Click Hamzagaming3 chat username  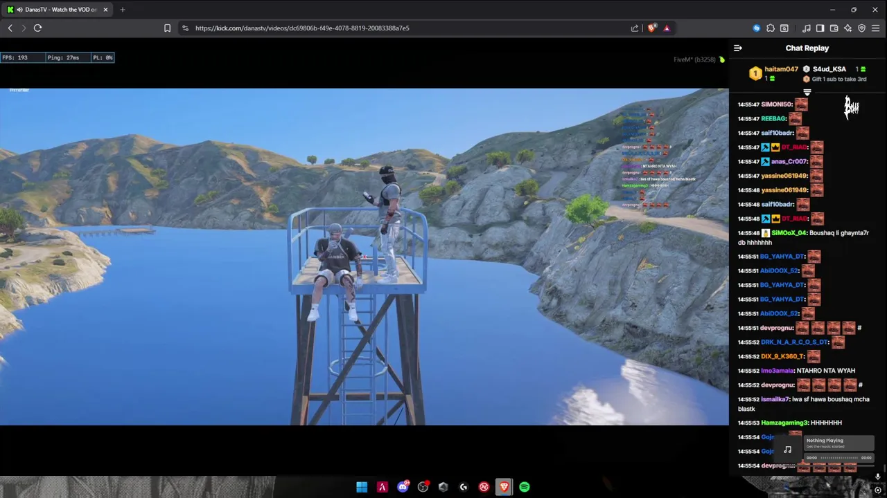[784, 423]
